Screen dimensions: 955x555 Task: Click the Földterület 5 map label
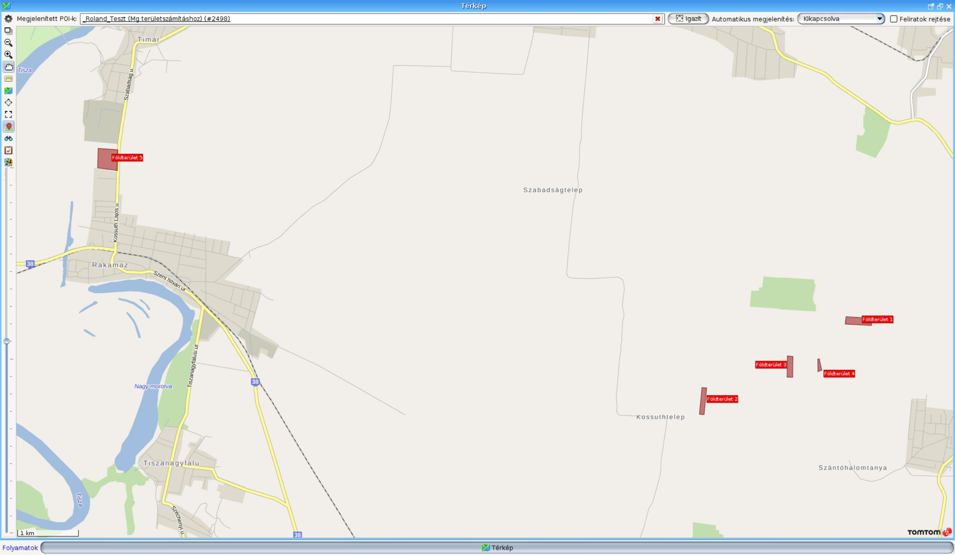pyautogui.click(x=127, y=158)
